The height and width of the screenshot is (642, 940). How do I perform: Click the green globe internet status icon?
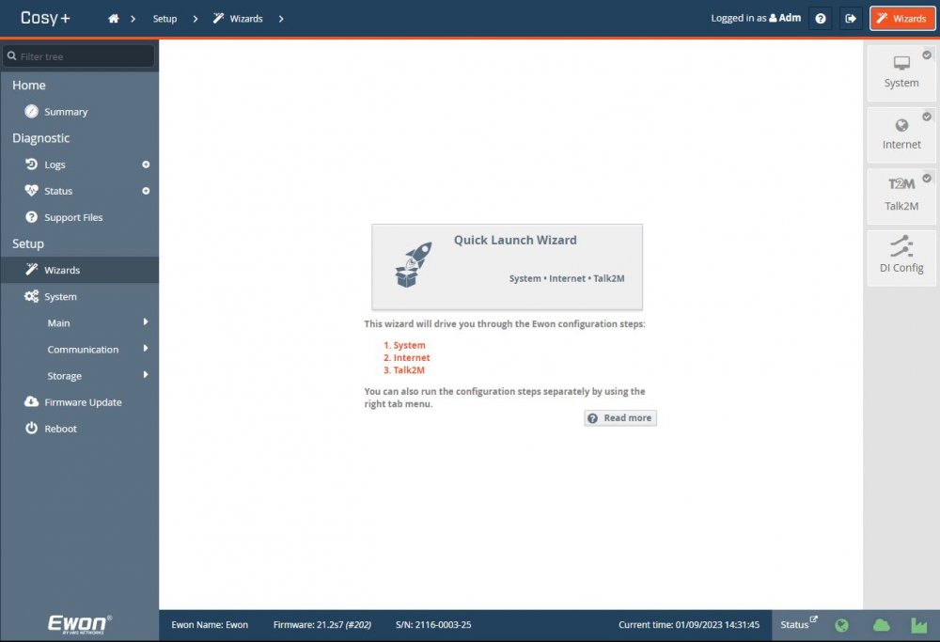point(841,626)
